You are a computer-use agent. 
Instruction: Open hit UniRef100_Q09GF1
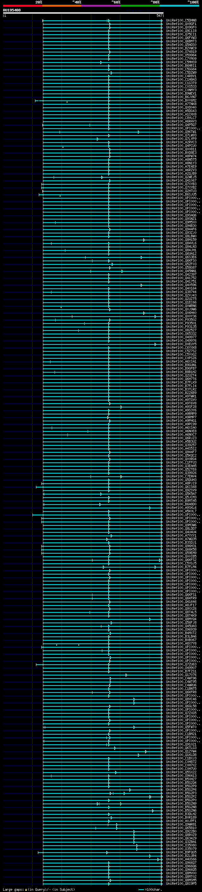(181, 24)
